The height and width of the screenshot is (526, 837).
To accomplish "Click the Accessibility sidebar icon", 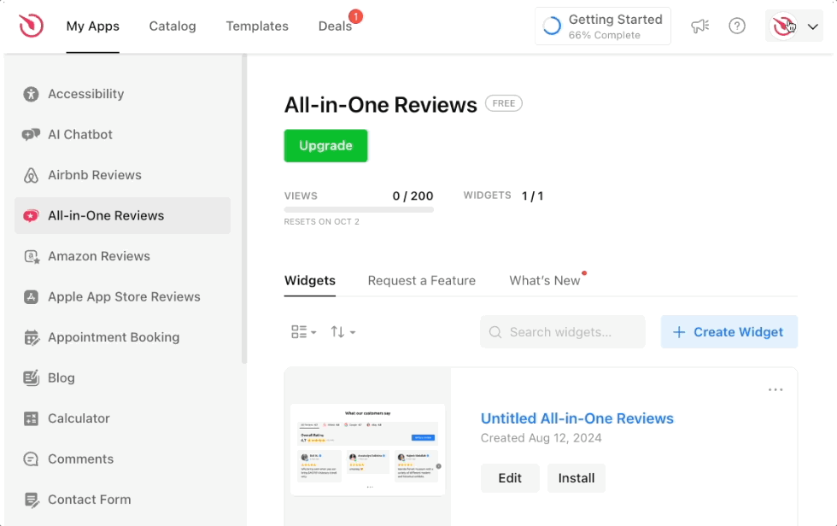I will [x=31, y=94].
